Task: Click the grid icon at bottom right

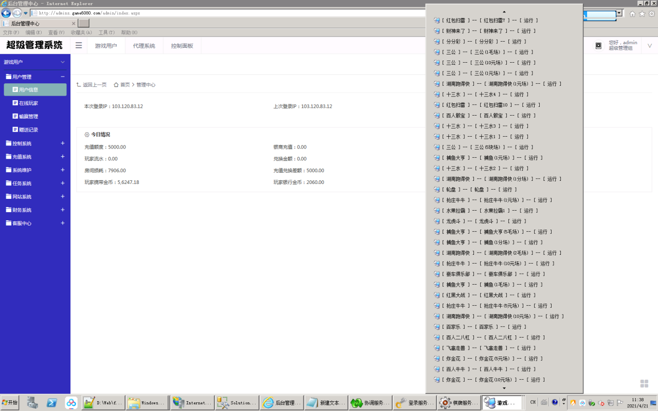Action: tap(644, 384)
